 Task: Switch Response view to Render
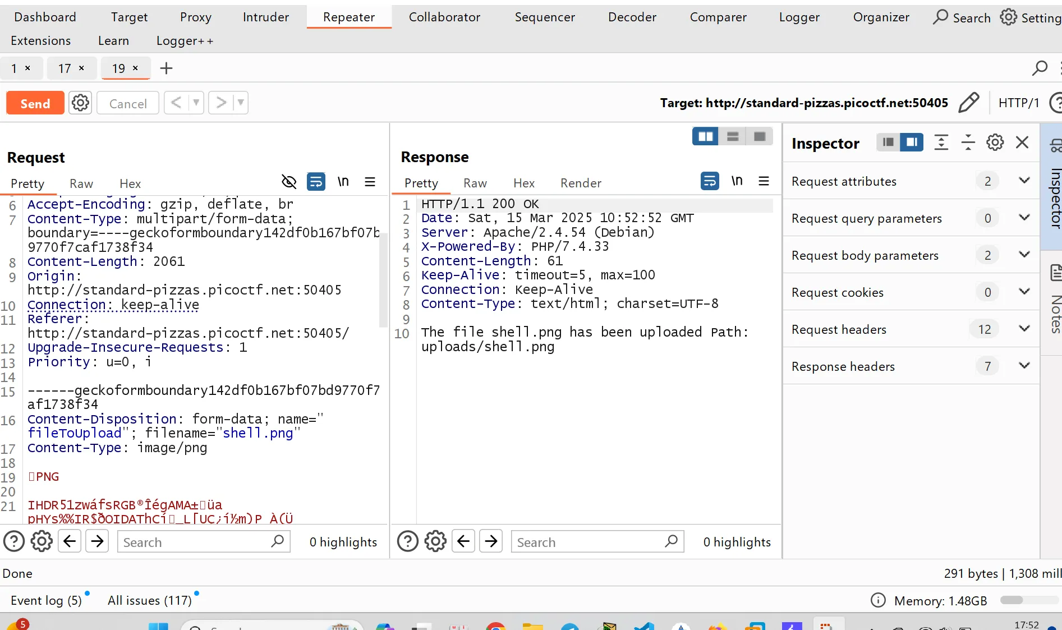coord(581,183)
